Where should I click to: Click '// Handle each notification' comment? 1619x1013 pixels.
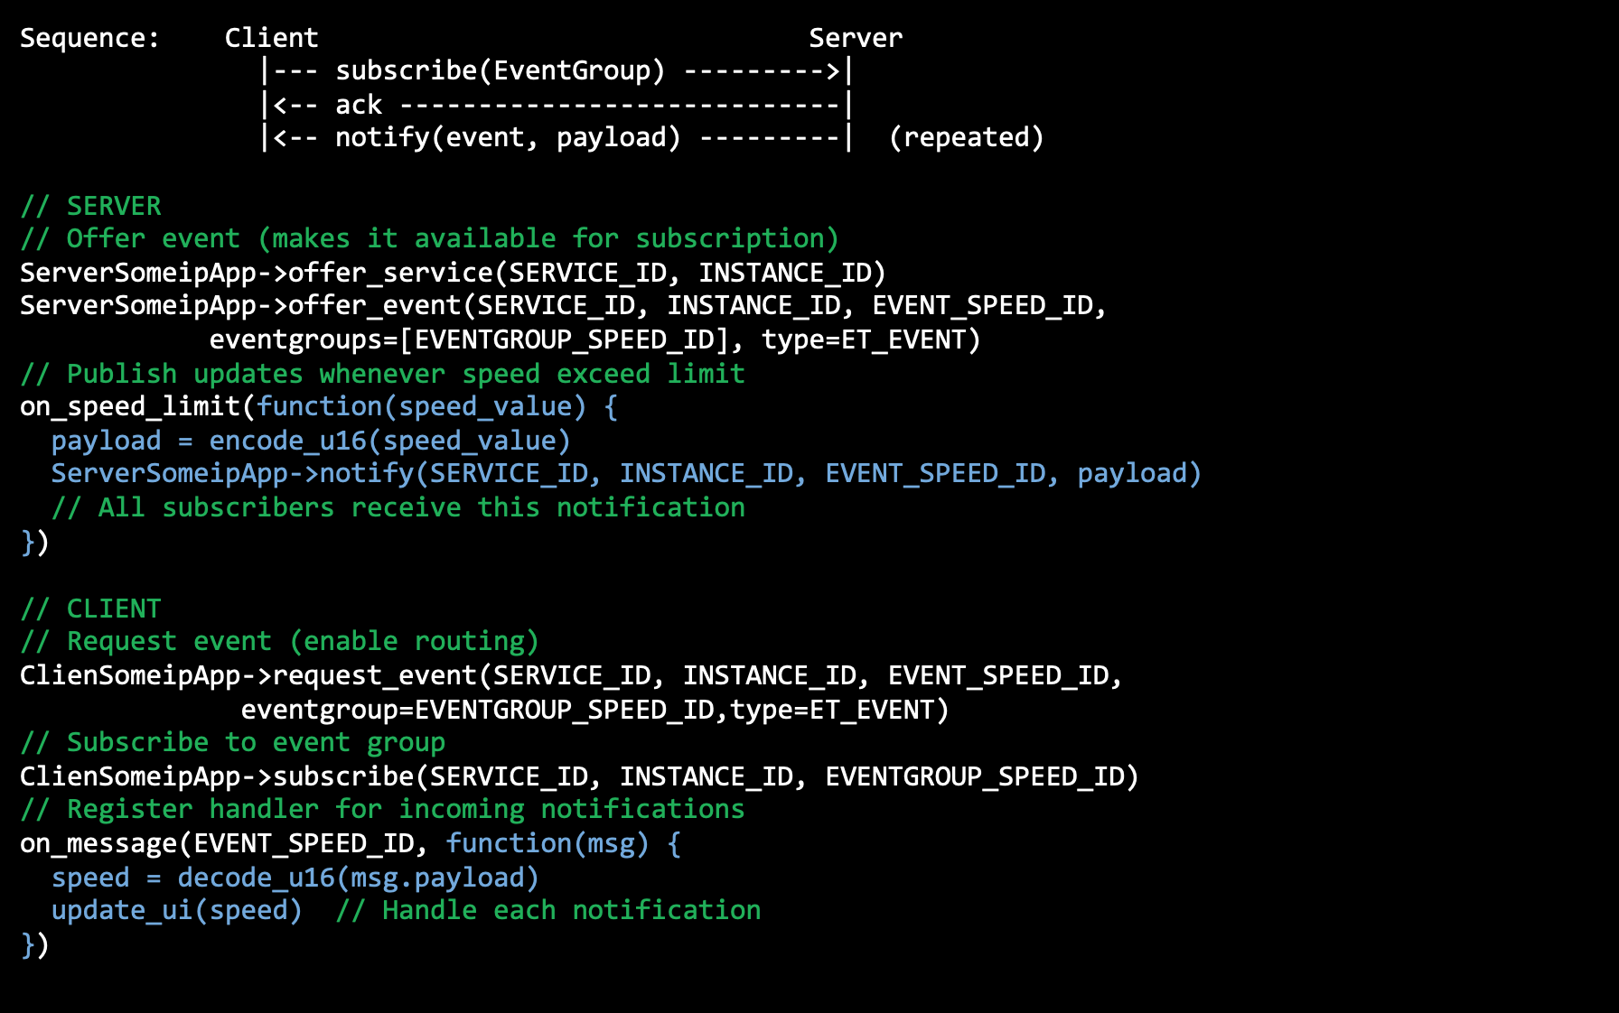tap(548, 910)
